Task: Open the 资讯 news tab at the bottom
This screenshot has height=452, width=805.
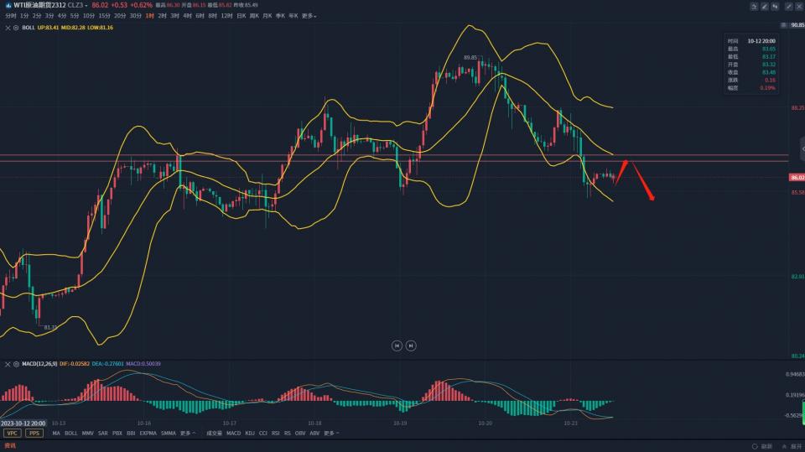Action: point(10,446)
